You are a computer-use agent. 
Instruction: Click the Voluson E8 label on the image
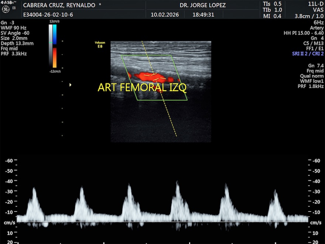click(97, 44)
